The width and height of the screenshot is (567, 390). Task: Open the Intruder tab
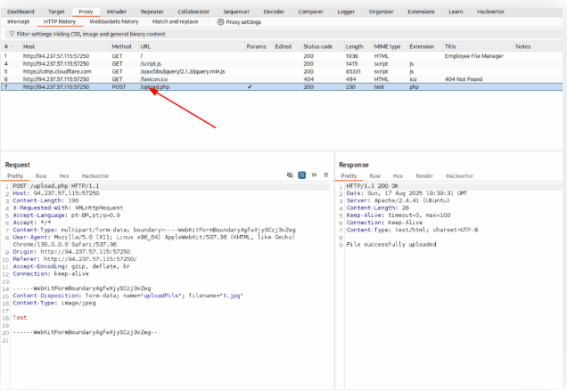pyautogui.click(x=117, y=12)
